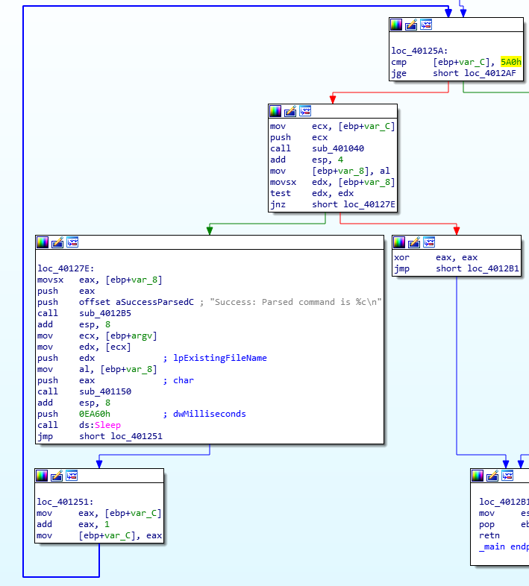This screenshot has height=586, width=529.
Task: Select the test edx, edx instruction
Action: 312,193
